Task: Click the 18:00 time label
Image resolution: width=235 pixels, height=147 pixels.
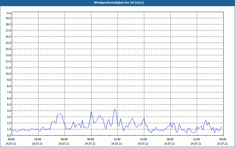Action: pyautogui.click(x=170, y=139)
